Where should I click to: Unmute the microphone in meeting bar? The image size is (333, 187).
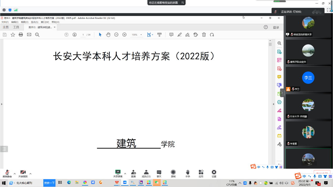click(x=7, y=173)
